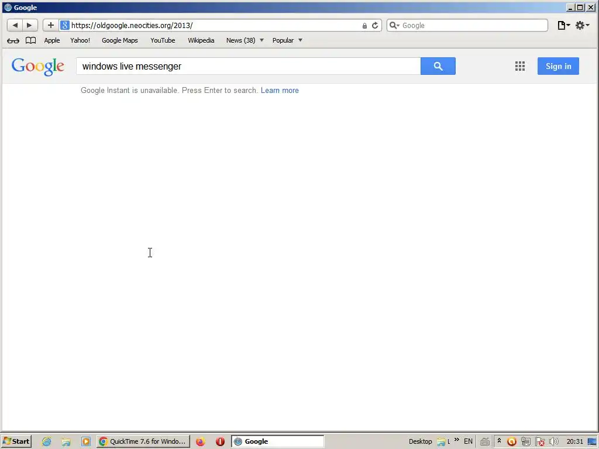Screen dimensions: 599x449
Task: Click the orange updater tray icon
Action: (x=511, y=442)
